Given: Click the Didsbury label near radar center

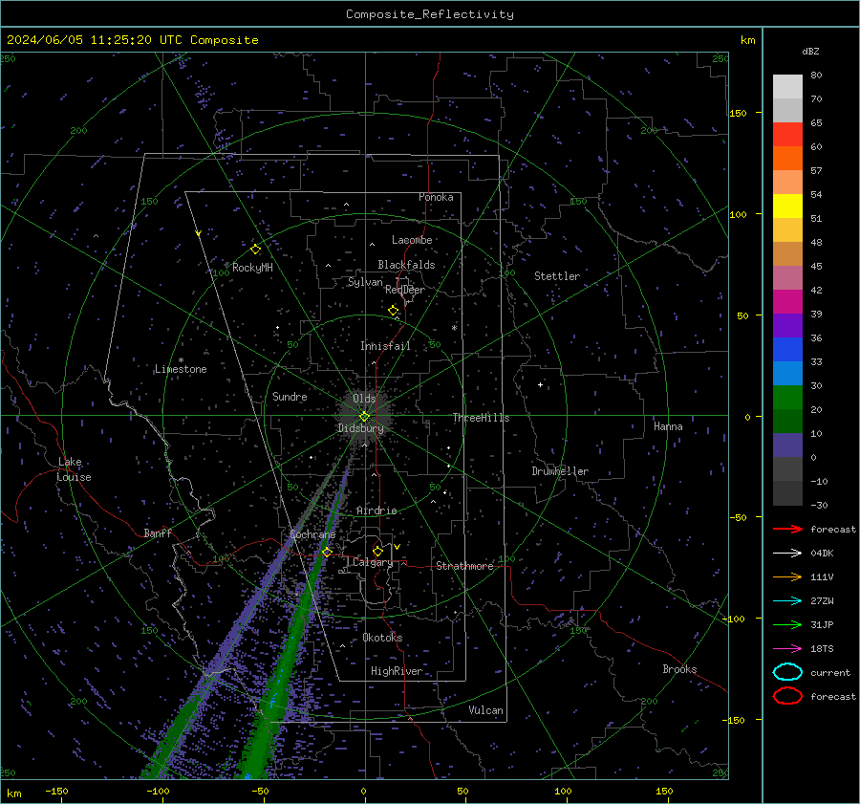Looking at the screenshot, I should [360, 428].
